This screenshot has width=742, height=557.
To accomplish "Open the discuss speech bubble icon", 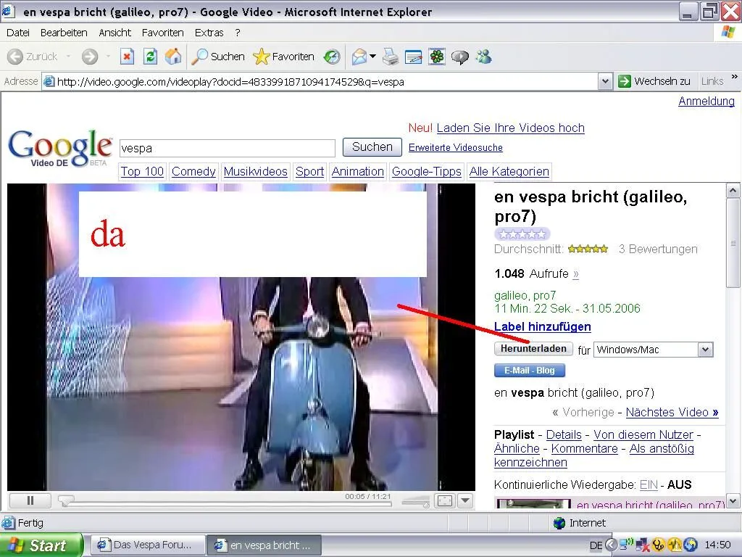I will pyautogui.click(x=459, y=57).
